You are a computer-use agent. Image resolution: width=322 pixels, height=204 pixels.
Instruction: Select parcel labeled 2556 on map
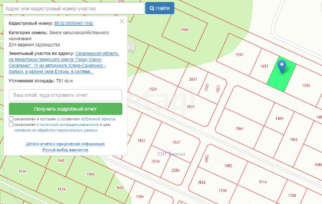(x=176, y=170)
